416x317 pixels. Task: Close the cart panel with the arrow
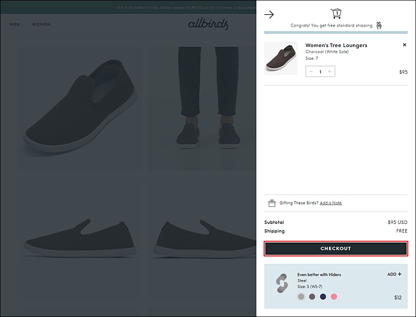[269, 14]
